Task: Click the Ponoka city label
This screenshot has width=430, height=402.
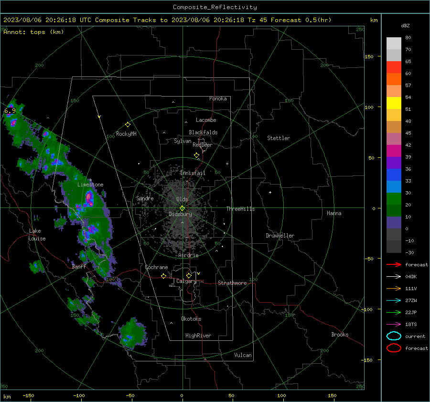Action: point(218,98)
